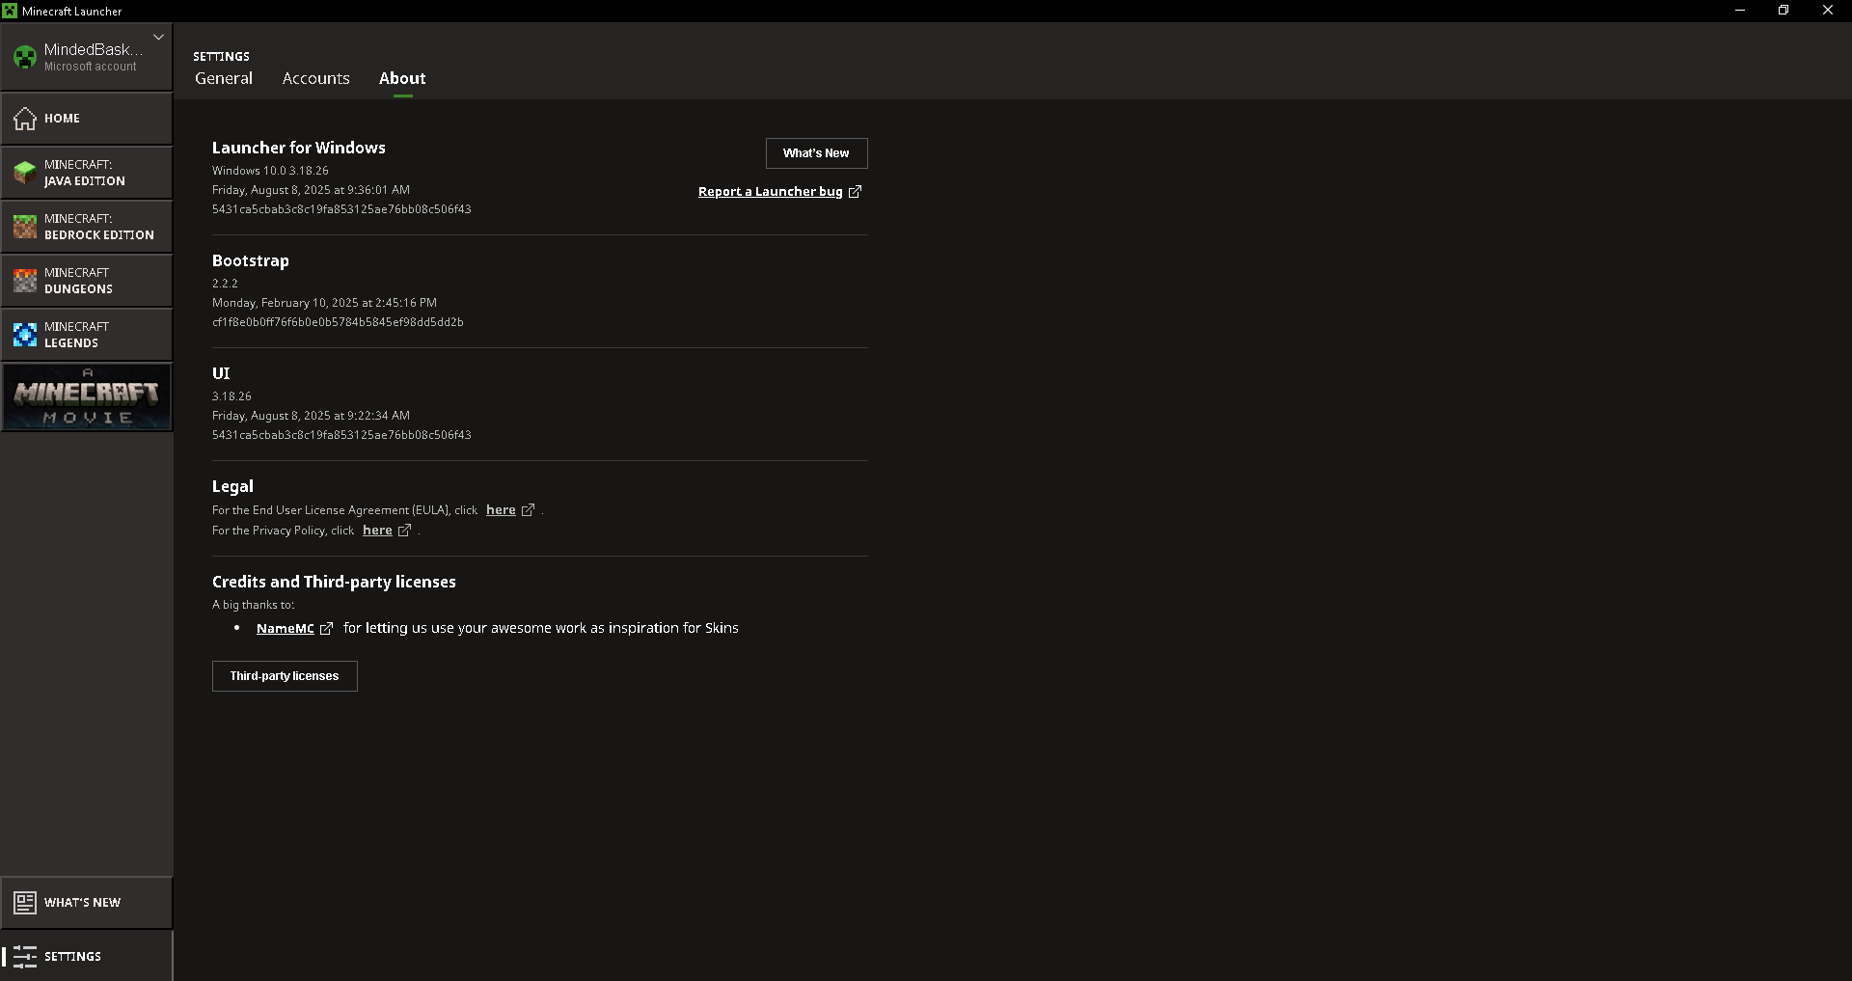Open Minecraft Dungeons page

tap(87, 281)
